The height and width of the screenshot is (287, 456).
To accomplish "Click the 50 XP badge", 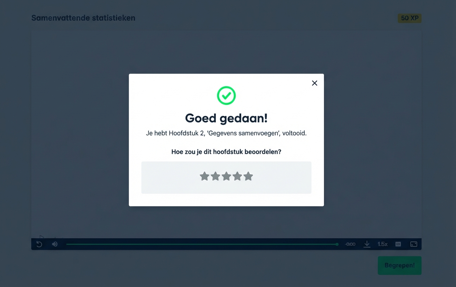I will (410, 18).
